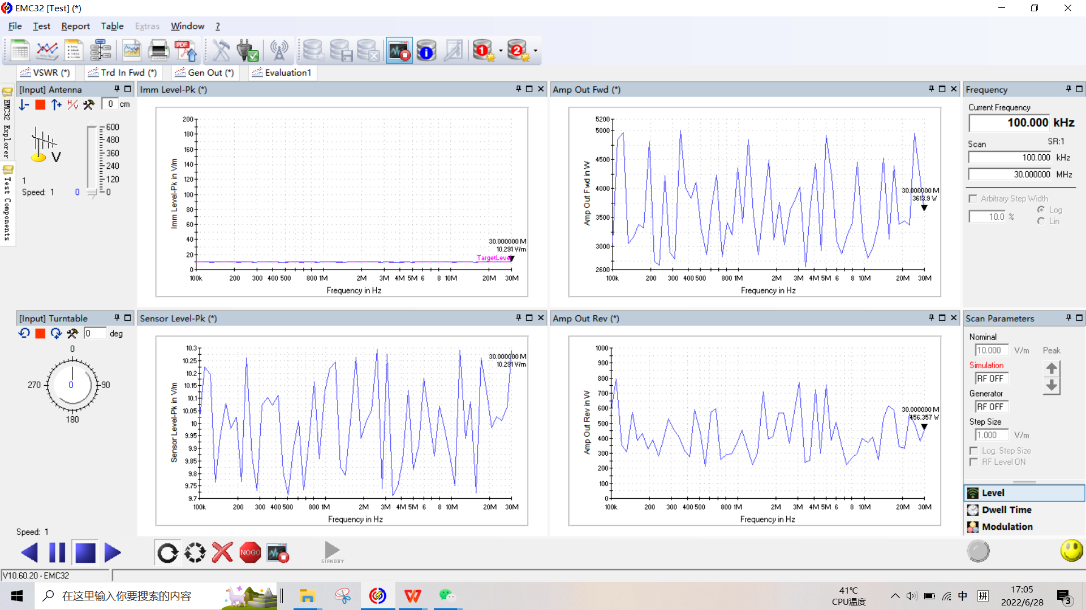
Task: Step backward with left arrow control
Action: pyautogui.click(x=29, y=552)
